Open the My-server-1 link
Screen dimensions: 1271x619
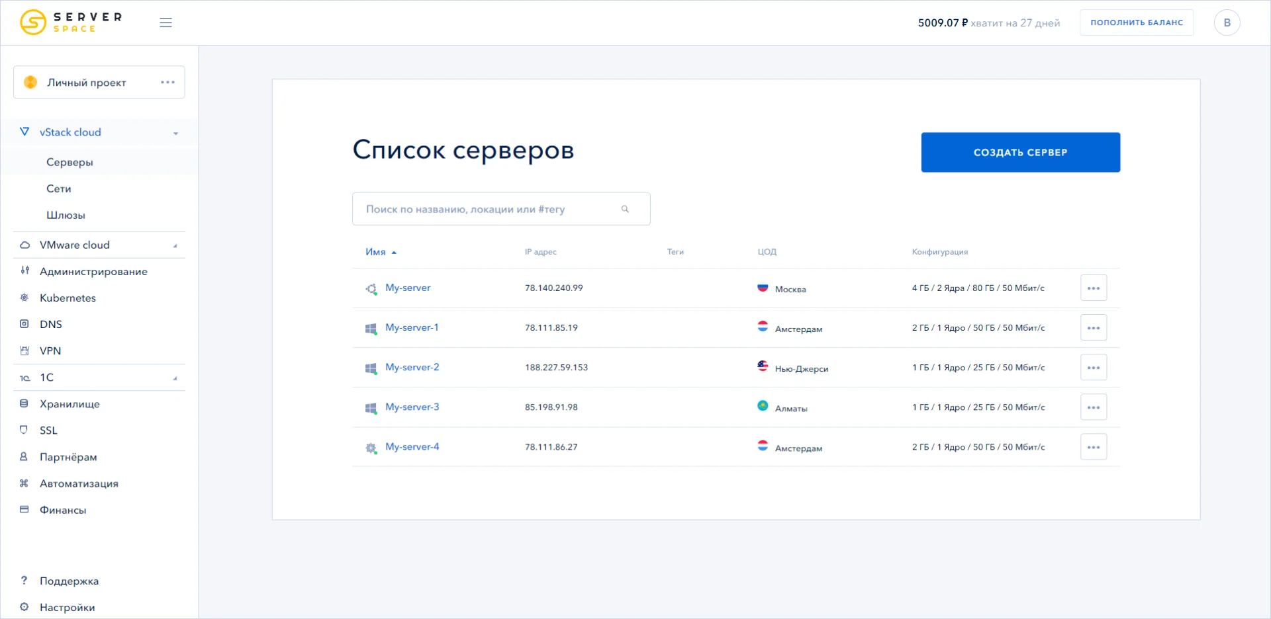412,327
